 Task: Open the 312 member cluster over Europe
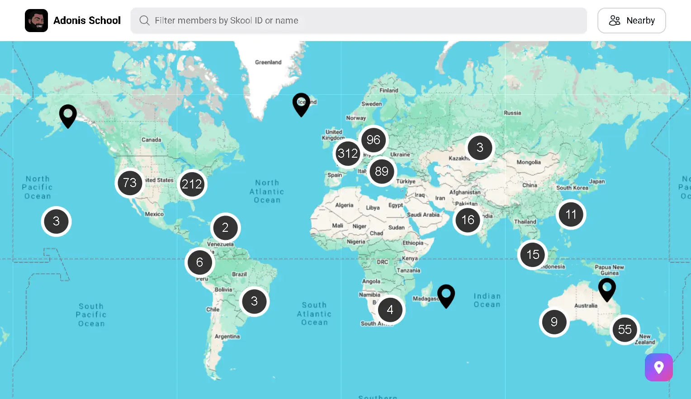tap(347, 154)
